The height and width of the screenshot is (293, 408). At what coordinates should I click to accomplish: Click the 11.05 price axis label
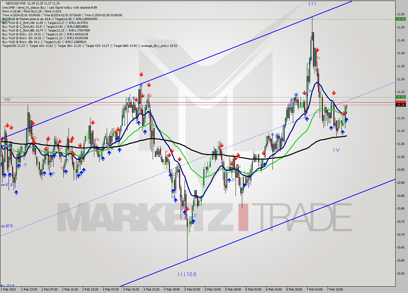click(401, 144)
